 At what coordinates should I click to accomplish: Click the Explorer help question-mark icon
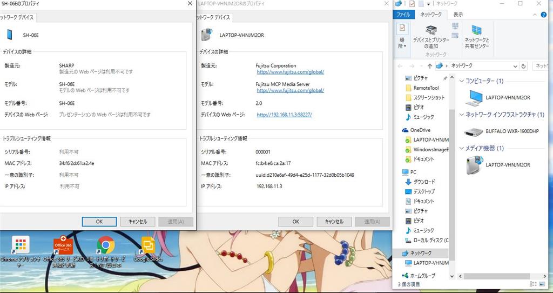pos(544,15)
